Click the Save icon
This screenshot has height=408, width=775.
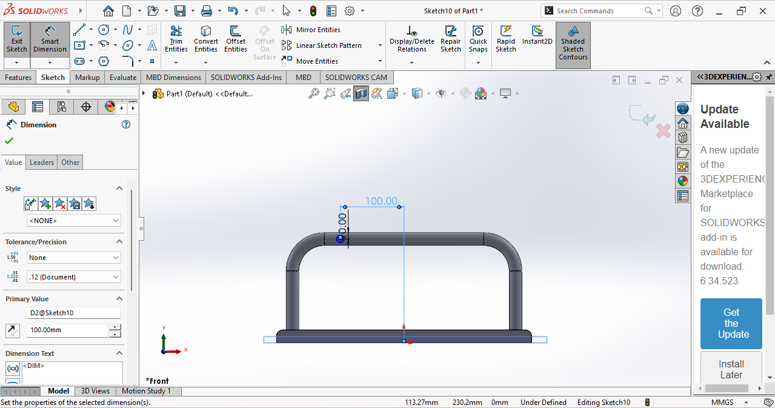tap(180, 11)
